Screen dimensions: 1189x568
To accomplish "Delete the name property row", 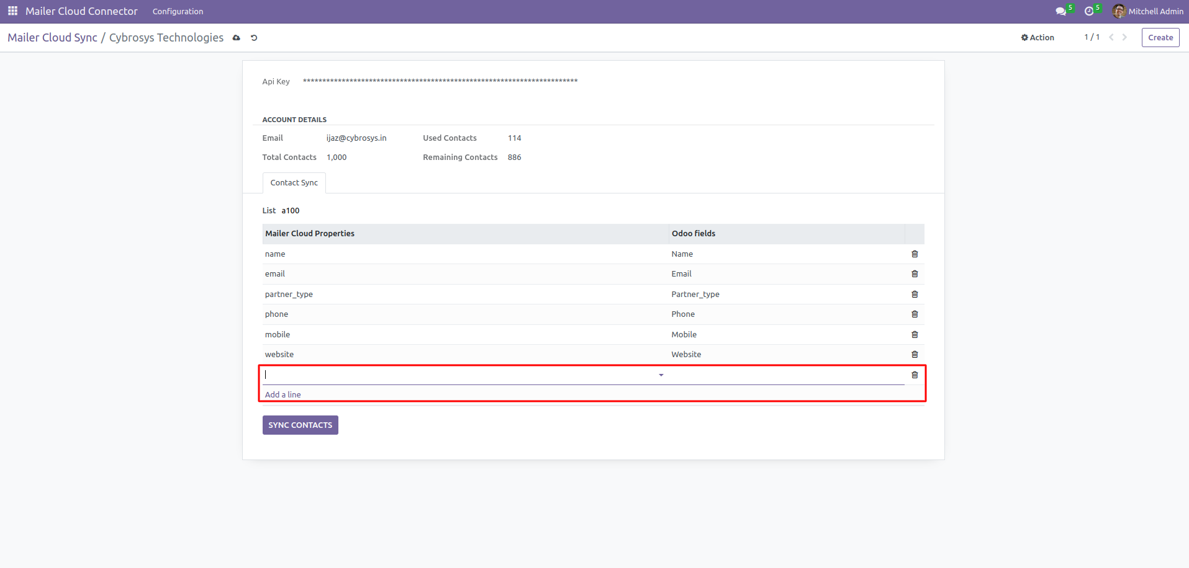I will (x=915, y=254).
